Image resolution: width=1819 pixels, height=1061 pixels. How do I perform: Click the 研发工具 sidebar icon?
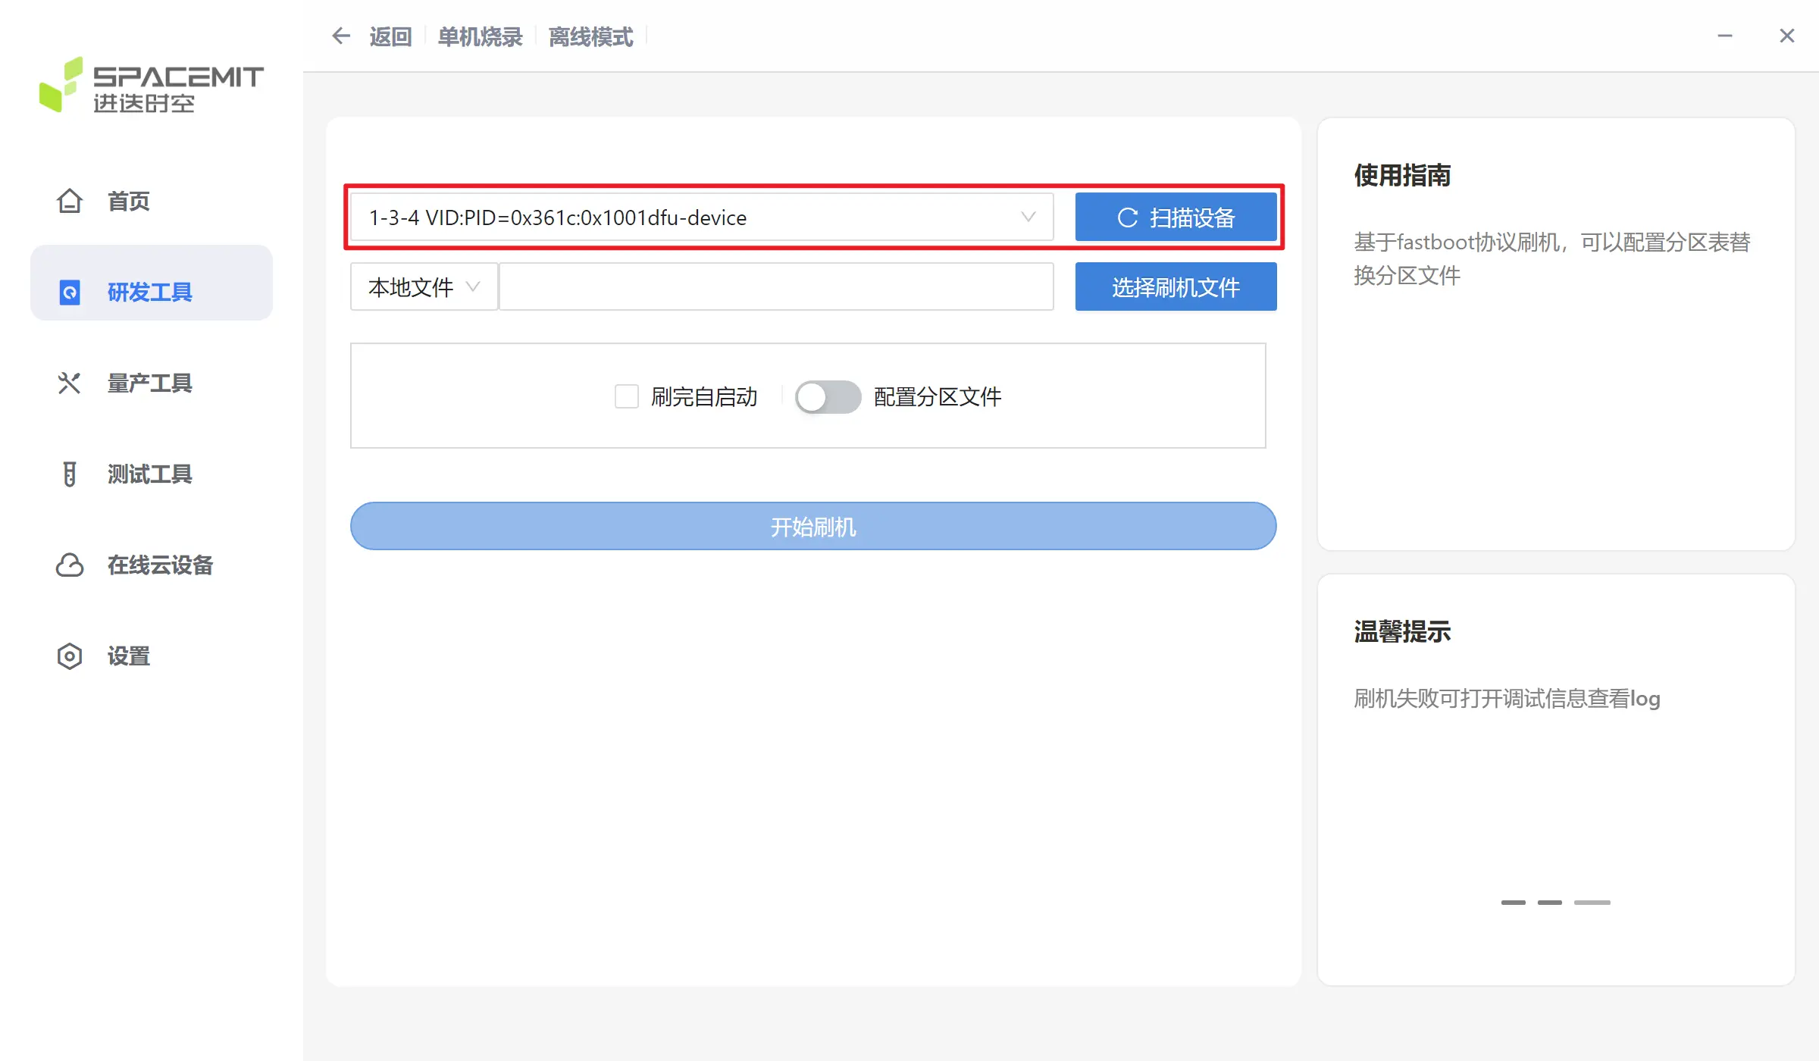click(x=70, y=292)
